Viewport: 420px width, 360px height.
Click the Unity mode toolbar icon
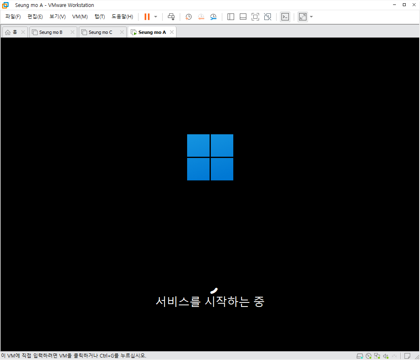click(x=268, y=17)
